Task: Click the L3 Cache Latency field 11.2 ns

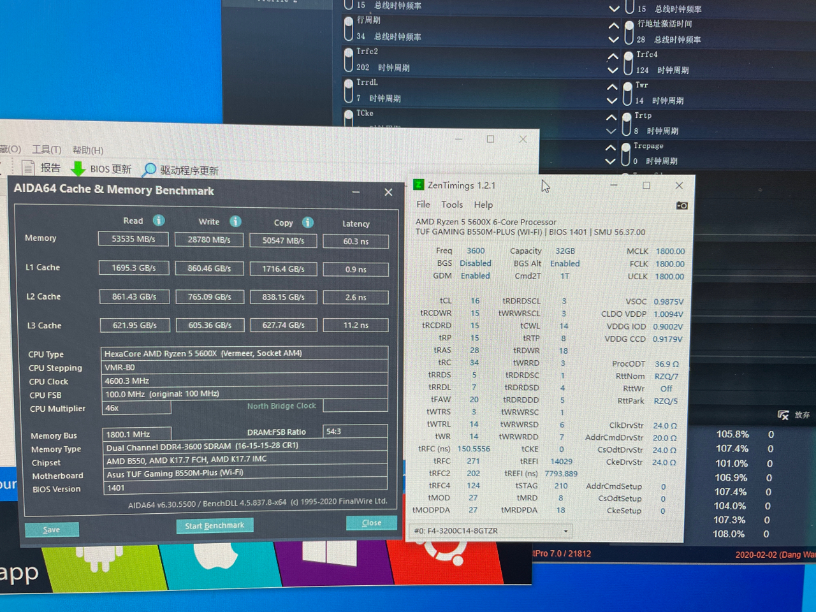Action: tap(356, 324)
